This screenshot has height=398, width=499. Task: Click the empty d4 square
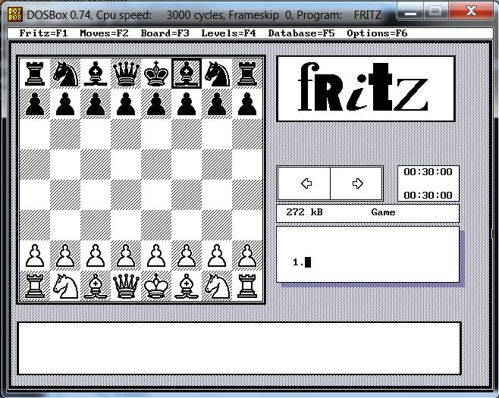point(126,195)
